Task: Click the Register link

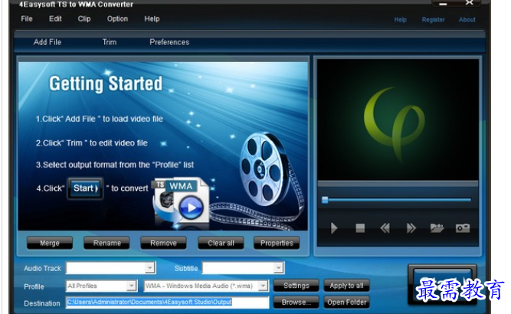Action: tap(433, 20)
